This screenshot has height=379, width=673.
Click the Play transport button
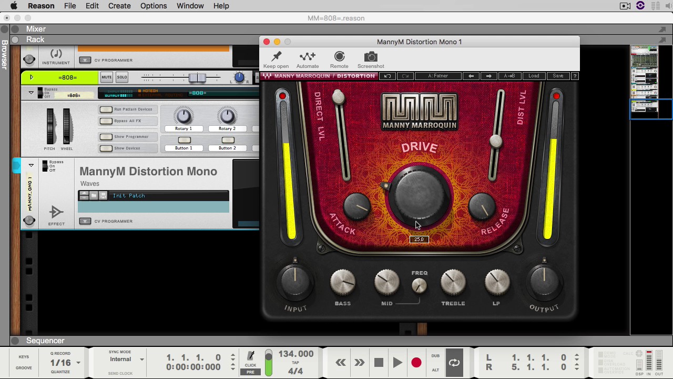click(397, 362)
